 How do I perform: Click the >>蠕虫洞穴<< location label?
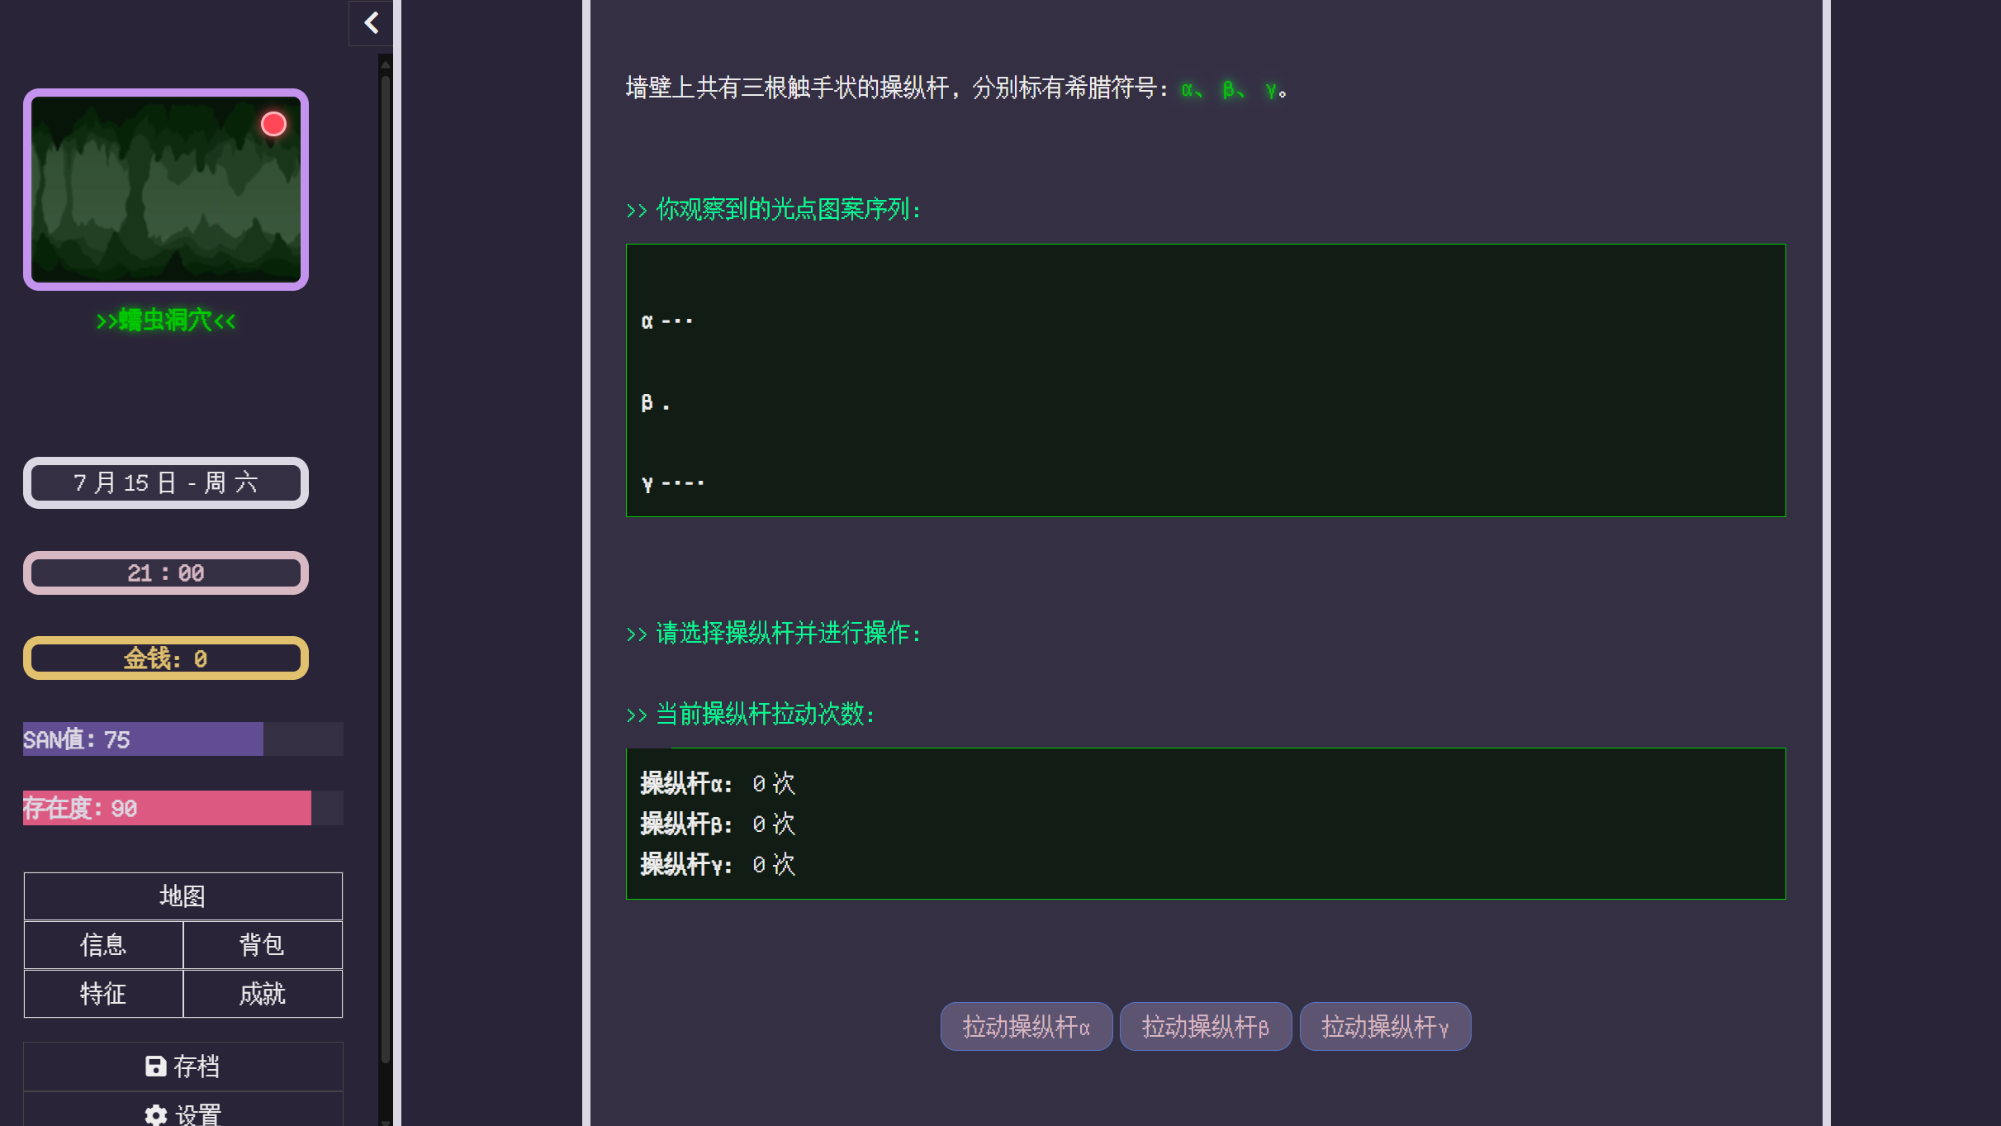tap(166, 321)
